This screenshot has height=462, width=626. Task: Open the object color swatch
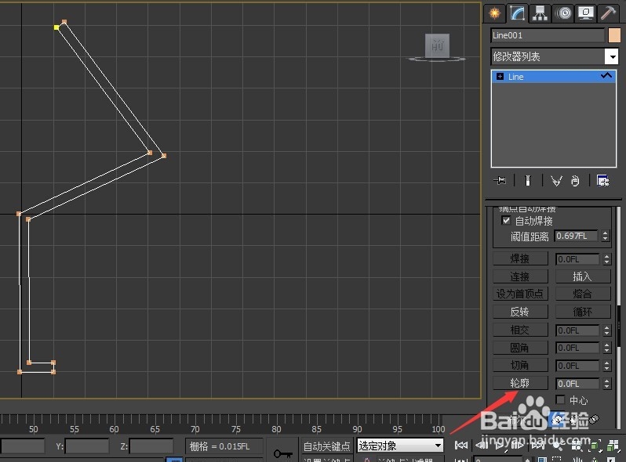click(614, 35)
